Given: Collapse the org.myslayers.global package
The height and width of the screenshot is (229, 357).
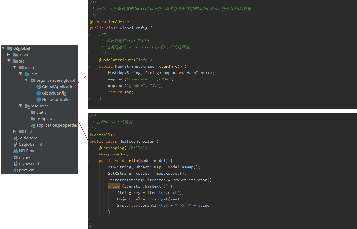Looking at the screenshot, I should [x=26, y=80].
